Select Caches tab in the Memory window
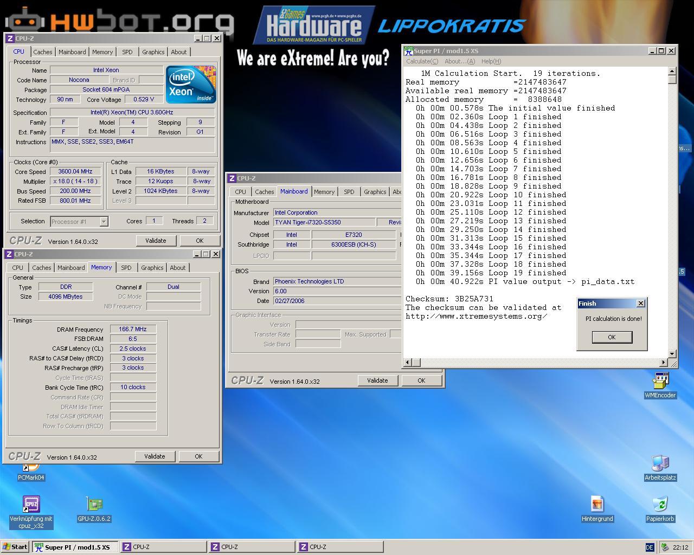The image size is (694, 555). pyautogui.click(x=42, y=268)
